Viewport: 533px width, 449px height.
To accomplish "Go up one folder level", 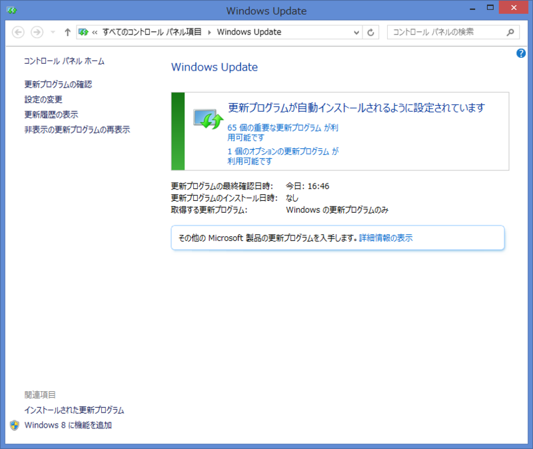I will tap(67, 32).
